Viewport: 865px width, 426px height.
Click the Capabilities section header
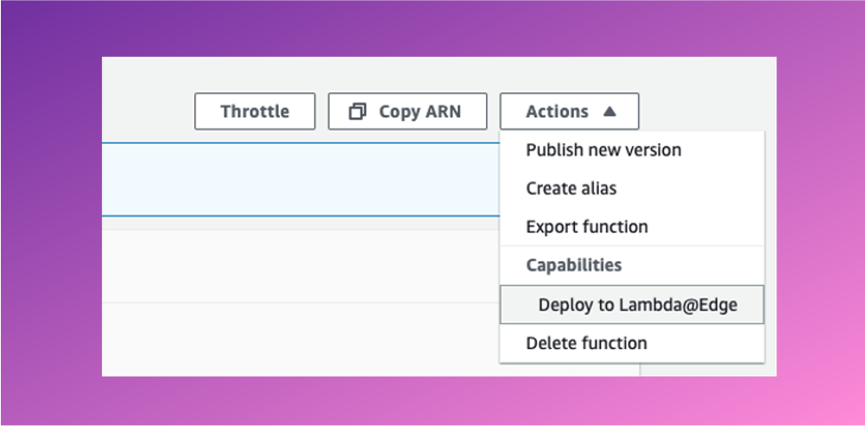(x=574, y=265)
